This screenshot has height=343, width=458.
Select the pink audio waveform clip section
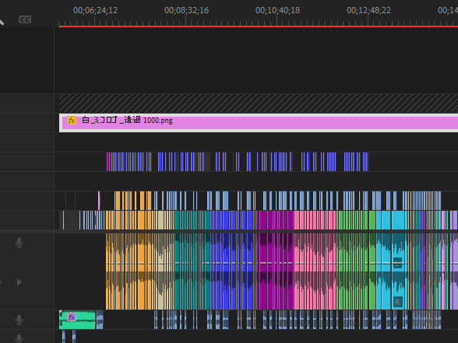(315, 271)
